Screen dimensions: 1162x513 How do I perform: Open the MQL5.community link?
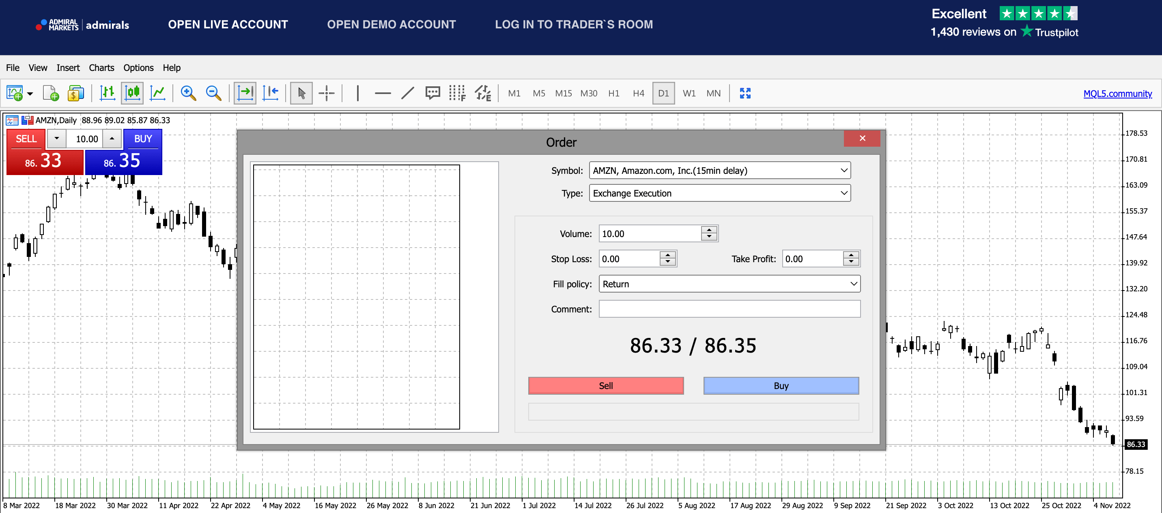click(x=1117, y=94)
